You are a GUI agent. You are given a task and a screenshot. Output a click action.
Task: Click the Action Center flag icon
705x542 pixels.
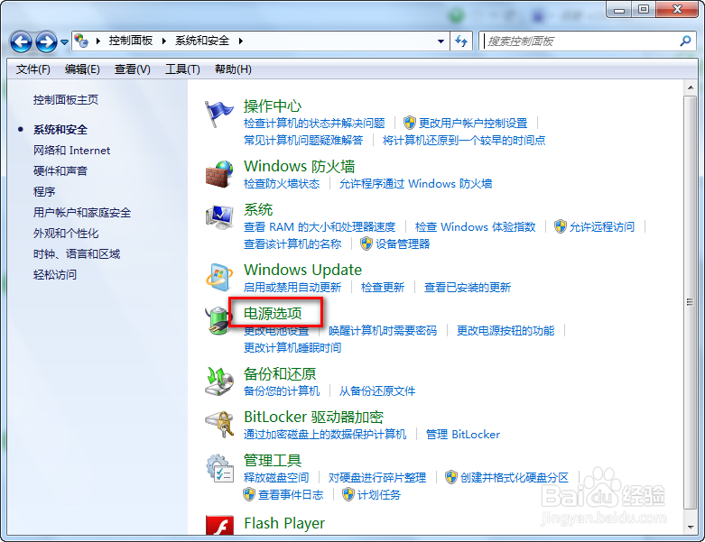(x=219, y=114)
